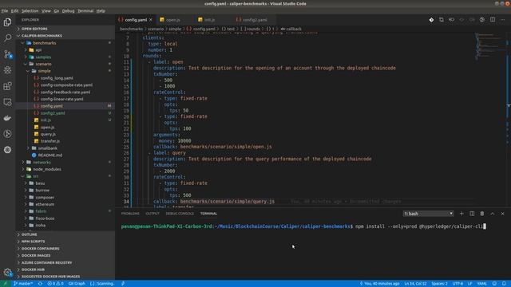Click the Open Changes icon in editor toolbar
The width and height of the screenshot is (511, 287).
442,20
